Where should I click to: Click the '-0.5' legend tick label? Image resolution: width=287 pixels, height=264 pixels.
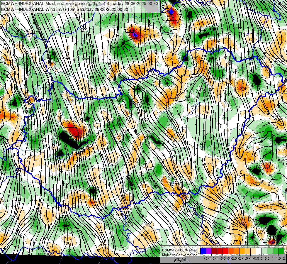tap(256, 258)
